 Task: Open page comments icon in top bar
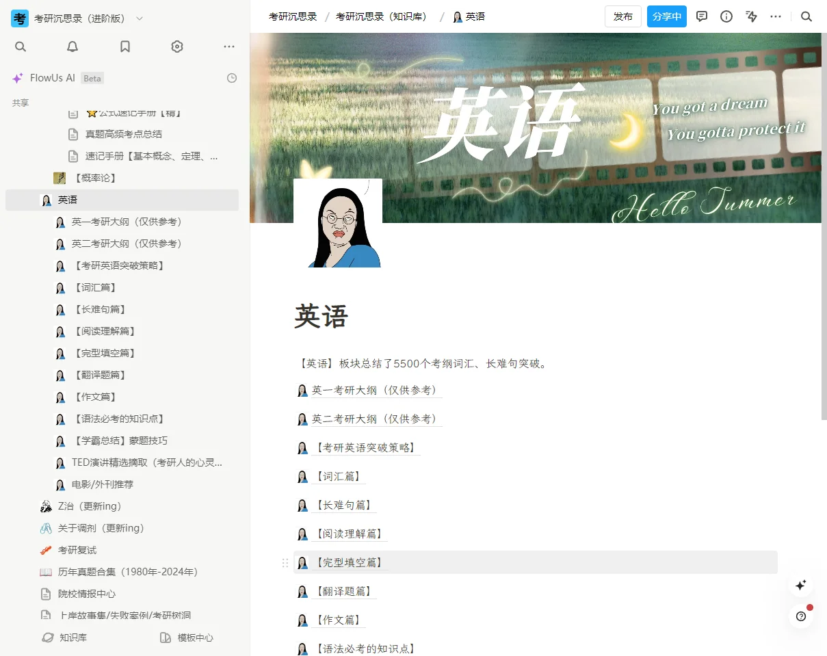tap(702, 16)
